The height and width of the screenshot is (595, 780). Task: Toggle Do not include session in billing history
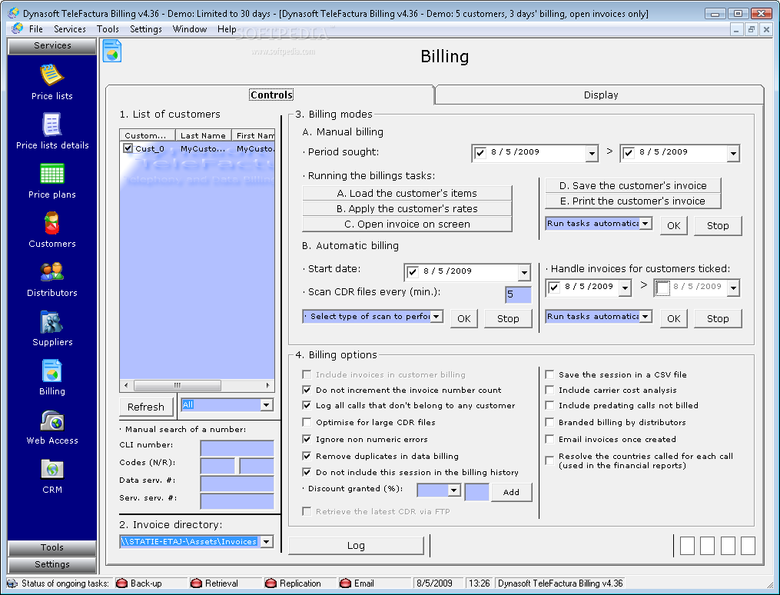point(307,472)
